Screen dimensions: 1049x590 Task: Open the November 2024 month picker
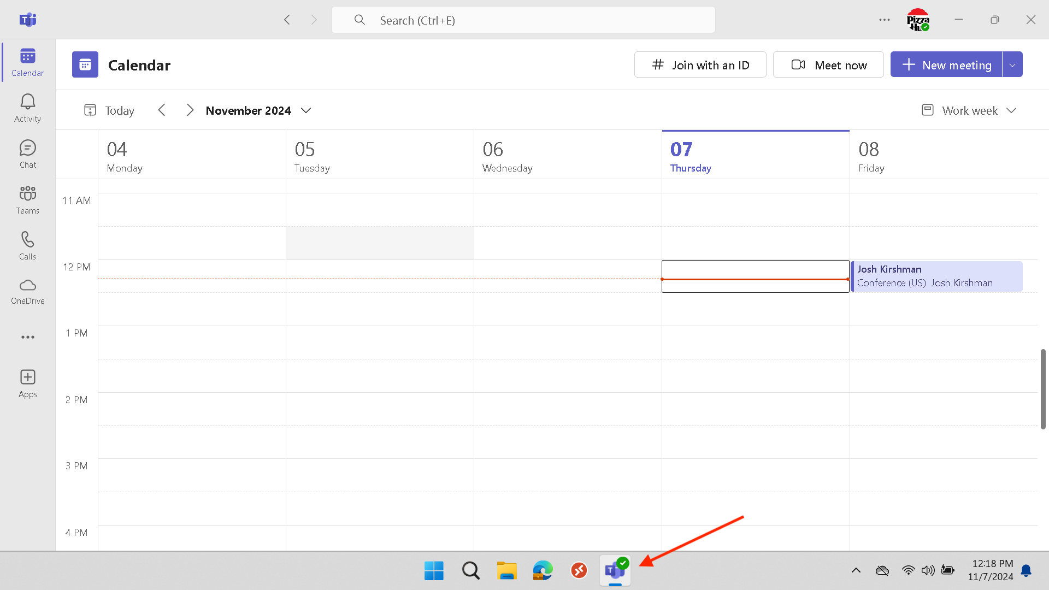pyautogui.click(x=258, y=110)
